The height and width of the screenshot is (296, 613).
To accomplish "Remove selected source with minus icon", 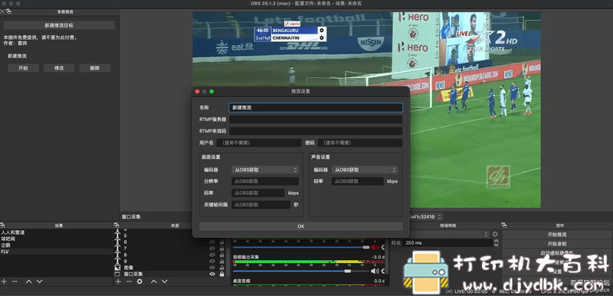I will point(129,281).
